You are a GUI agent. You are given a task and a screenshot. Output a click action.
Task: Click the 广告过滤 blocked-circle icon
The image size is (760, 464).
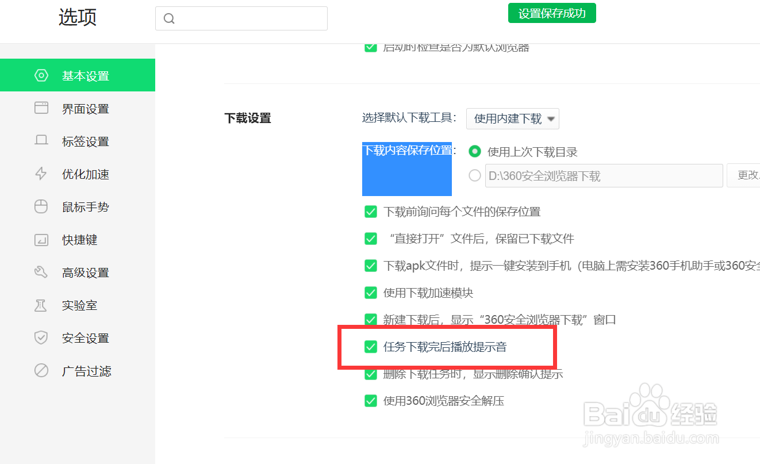click(41, 371)
